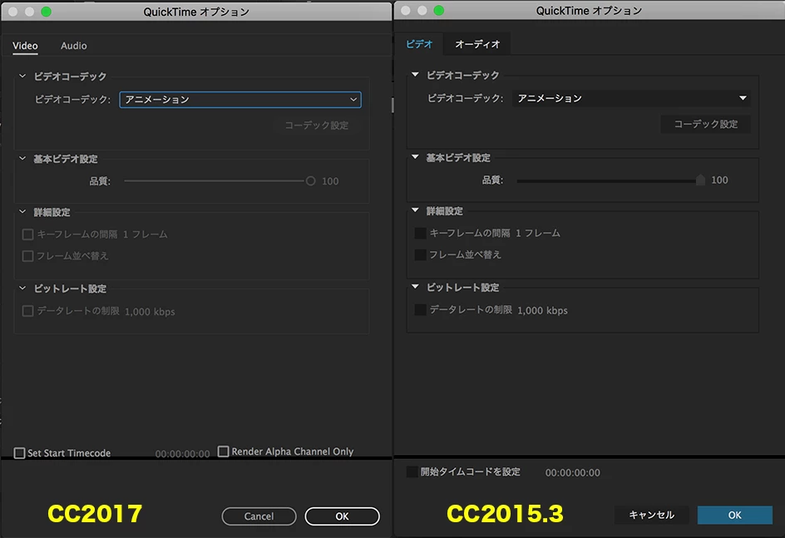Image resolution: width=785 pixels, height=538 pixels.
Task: Click 00:00:00:00 timecode in CC2015.3 dialog
Action: [x=572, y=472]
